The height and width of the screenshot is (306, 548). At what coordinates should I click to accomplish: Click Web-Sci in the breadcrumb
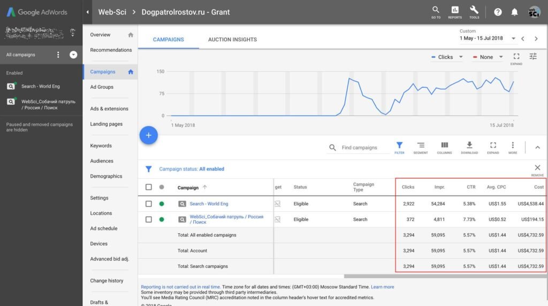[112, 12]
